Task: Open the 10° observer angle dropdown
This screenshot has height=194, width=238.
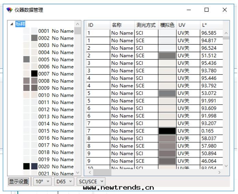Action: (x=42, y=181)
